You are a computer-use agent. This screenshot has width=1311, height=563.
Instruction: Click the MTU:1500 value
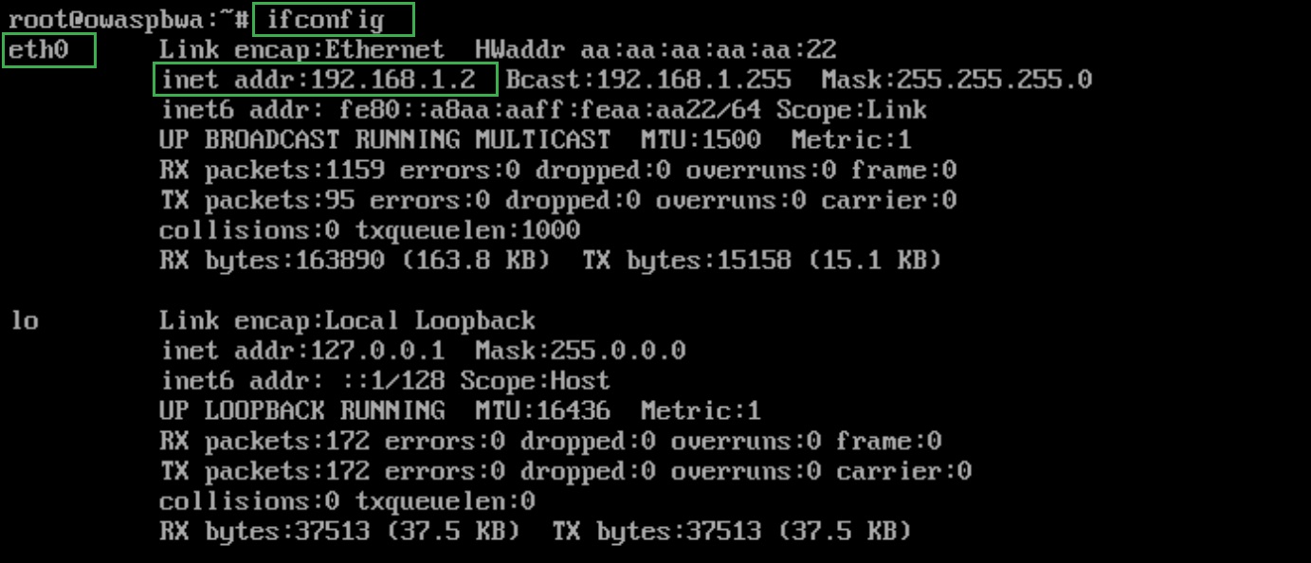(x=701, y=140)
